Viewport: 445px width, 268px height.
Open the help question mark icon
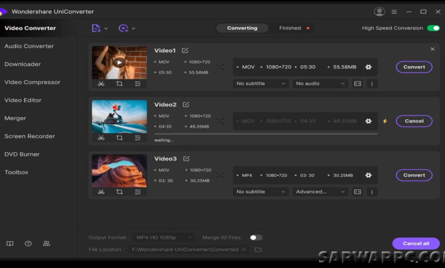[x=28, y=243]
